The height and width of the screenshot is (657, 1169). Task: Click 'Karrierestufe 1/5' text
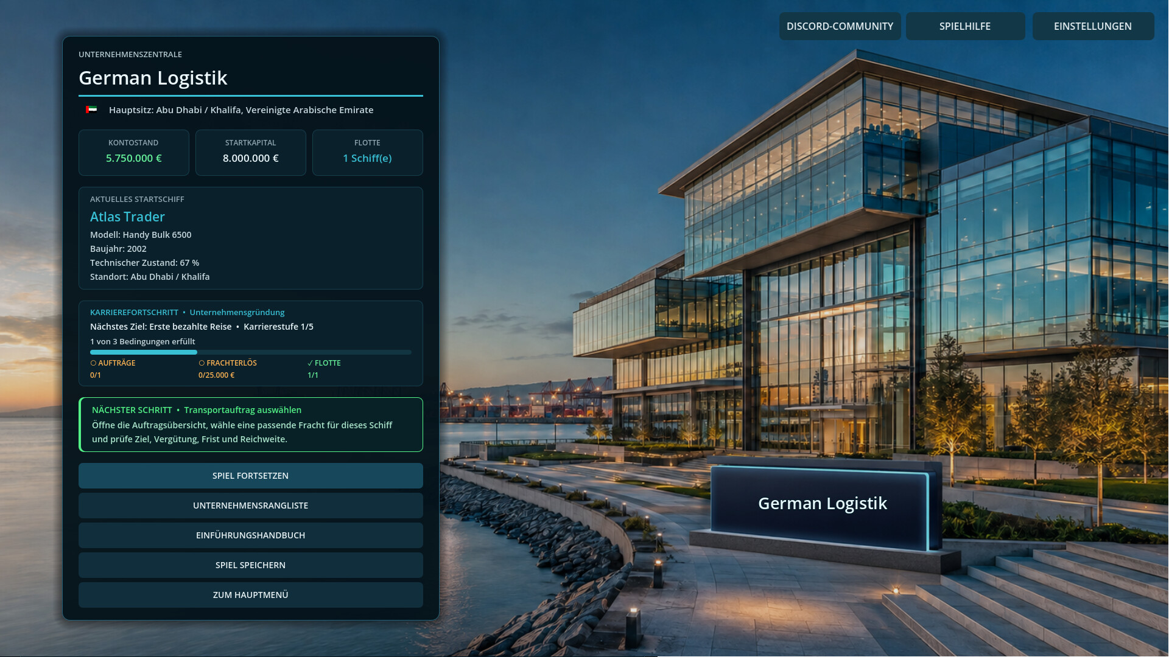[x=278, y=327]
